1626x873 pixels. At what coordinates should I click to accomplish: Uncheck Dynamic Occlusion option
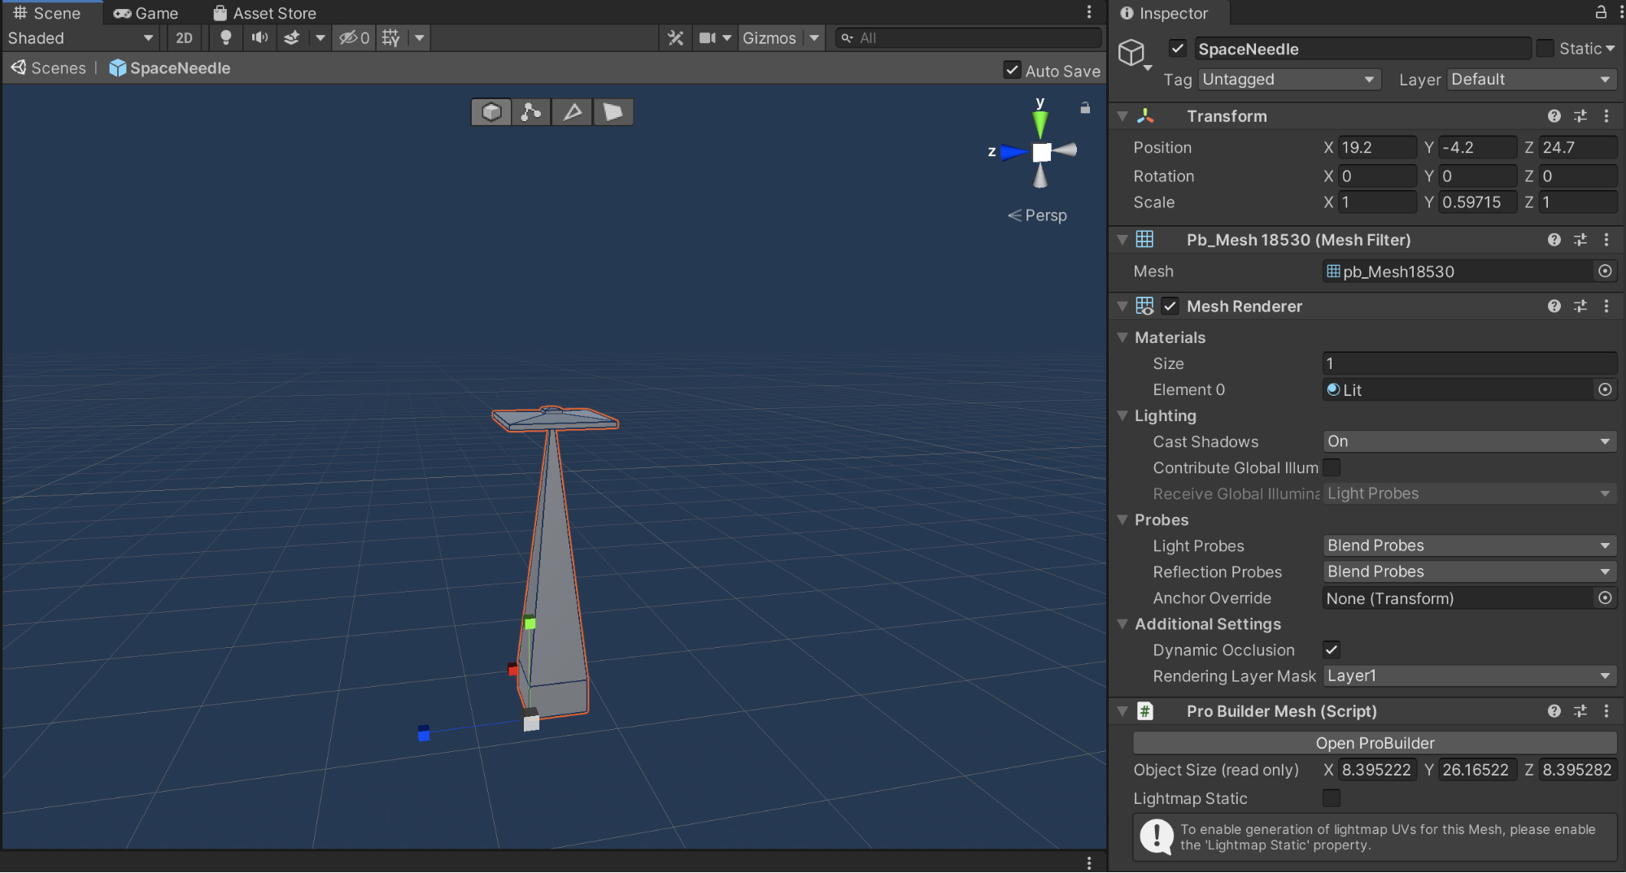coord(1332,649)
